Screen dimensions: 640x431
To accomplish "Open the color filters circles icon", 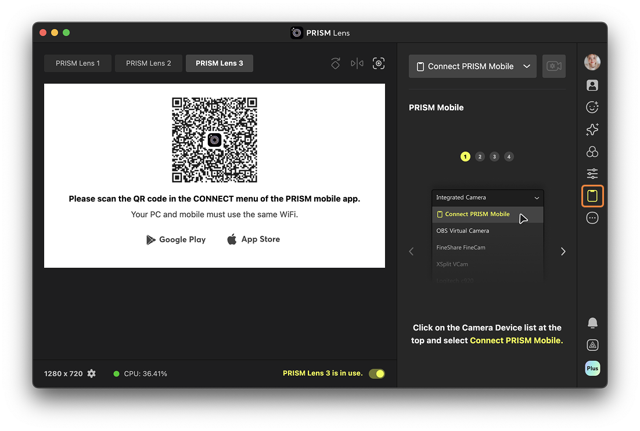I will pyautogui.click(x=592, y=152).
